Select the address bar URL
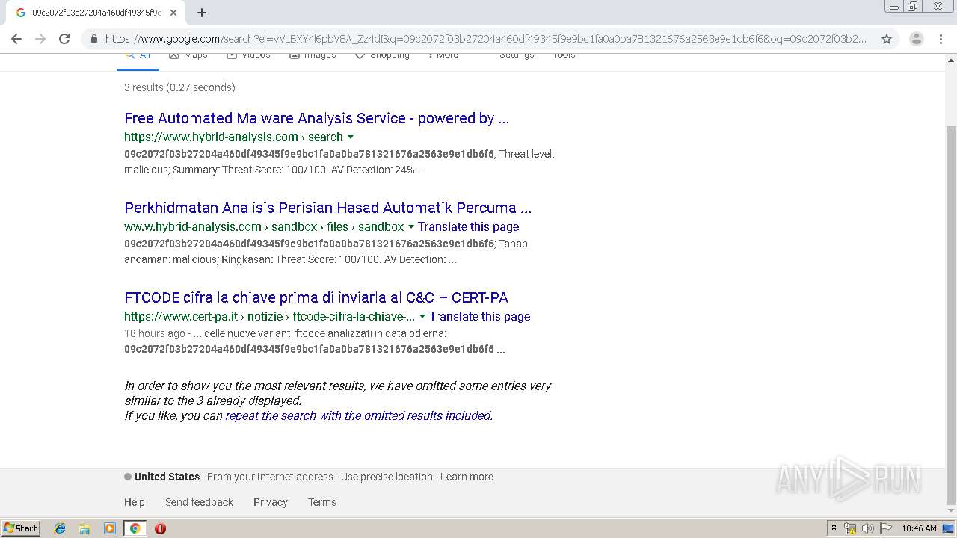This screenshot has width=957, height=538. (x=486, y=39)
